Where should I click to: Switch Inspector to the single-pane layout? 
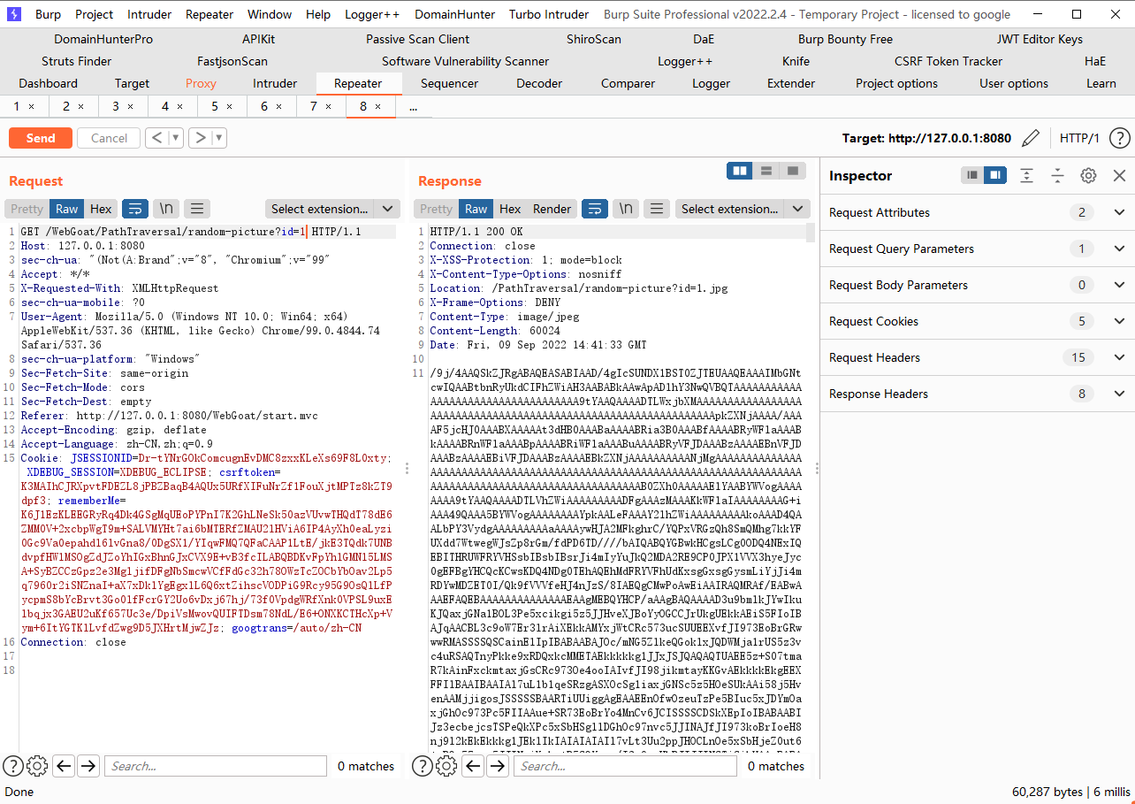973,175
